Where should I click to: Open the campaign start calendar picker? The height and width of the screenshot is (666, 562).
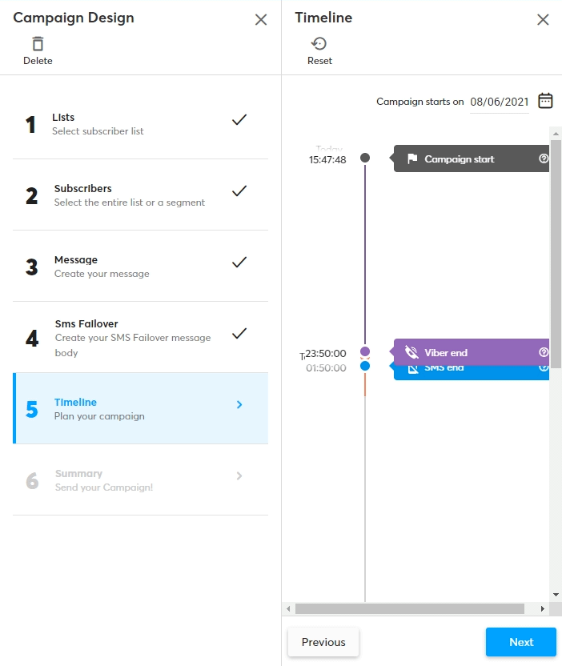tap(545, 101)
